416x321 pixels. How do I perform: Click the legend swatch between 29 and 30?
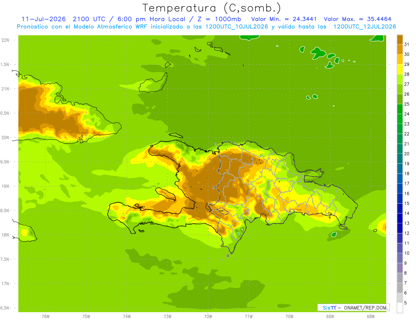400,60
